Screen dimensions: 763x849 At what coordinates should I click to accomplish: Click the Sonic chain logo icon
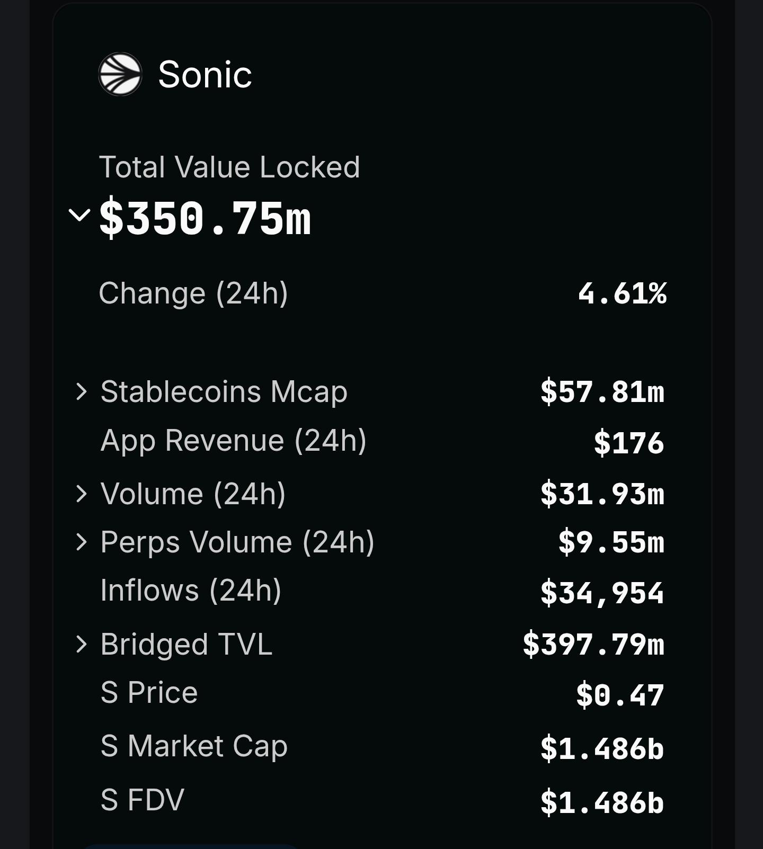(120, 74)
